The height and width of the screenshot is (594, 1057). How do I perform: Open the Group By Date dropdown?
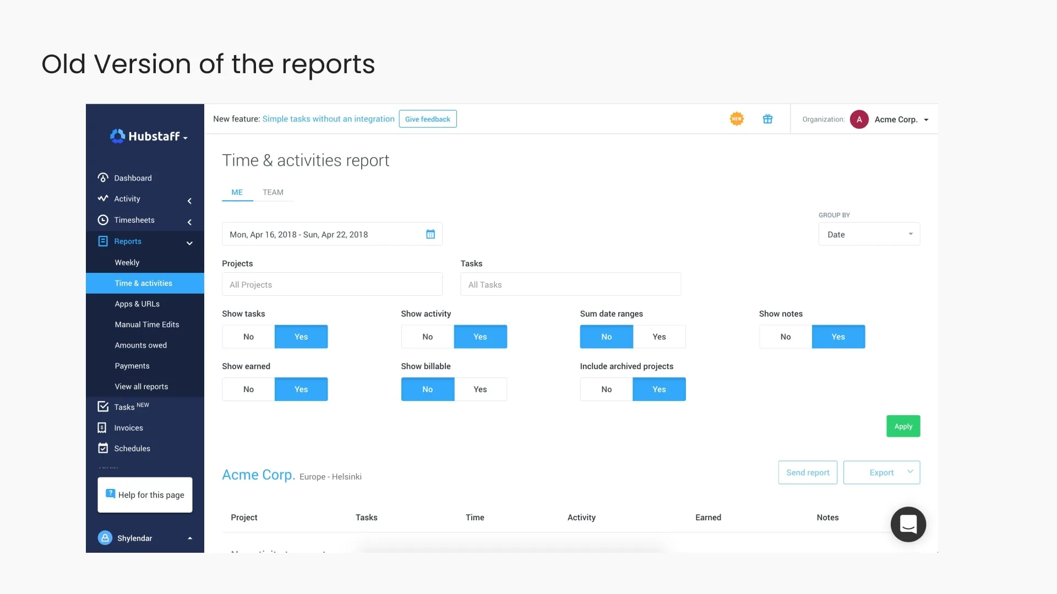[869, 234]
